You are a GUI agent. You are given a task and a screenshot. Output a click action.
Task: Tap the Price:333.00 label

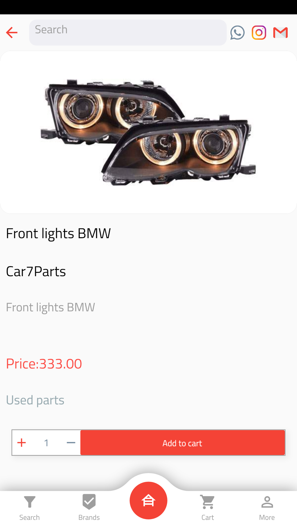(44, 363)
